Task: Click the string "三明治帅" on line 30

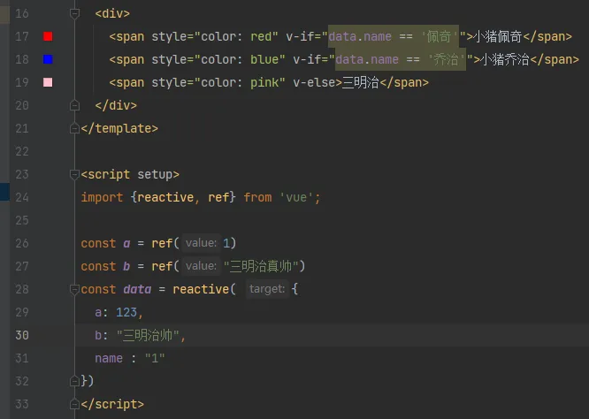Action: point(148,335)
